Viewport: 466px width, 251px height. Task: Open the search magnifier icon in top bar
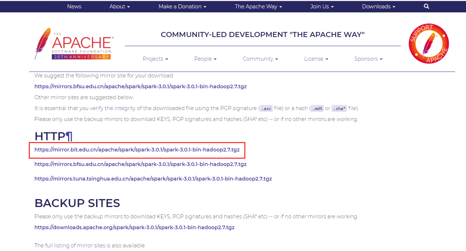[x=427, y=7]
